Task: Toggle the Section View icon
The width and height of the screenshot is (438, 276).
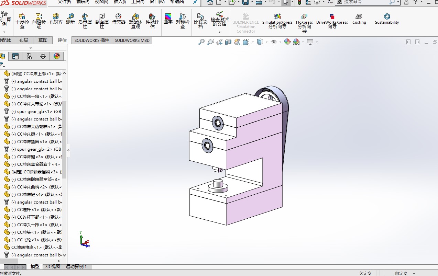Action: coord(228,42)
